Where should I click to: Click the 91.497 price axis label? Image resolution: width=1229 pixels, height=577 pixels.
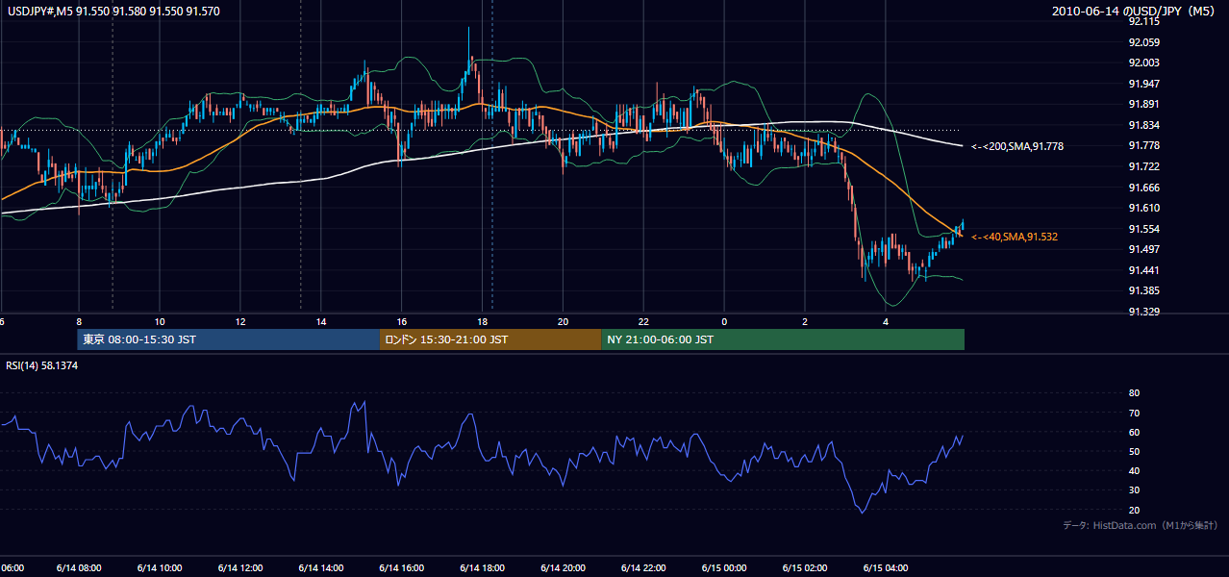[1144, 249]
